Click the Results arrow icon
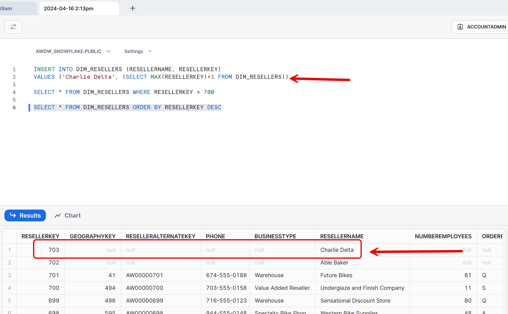The height and width of the screenshot is (314, 508). click(x=13, y=215)
